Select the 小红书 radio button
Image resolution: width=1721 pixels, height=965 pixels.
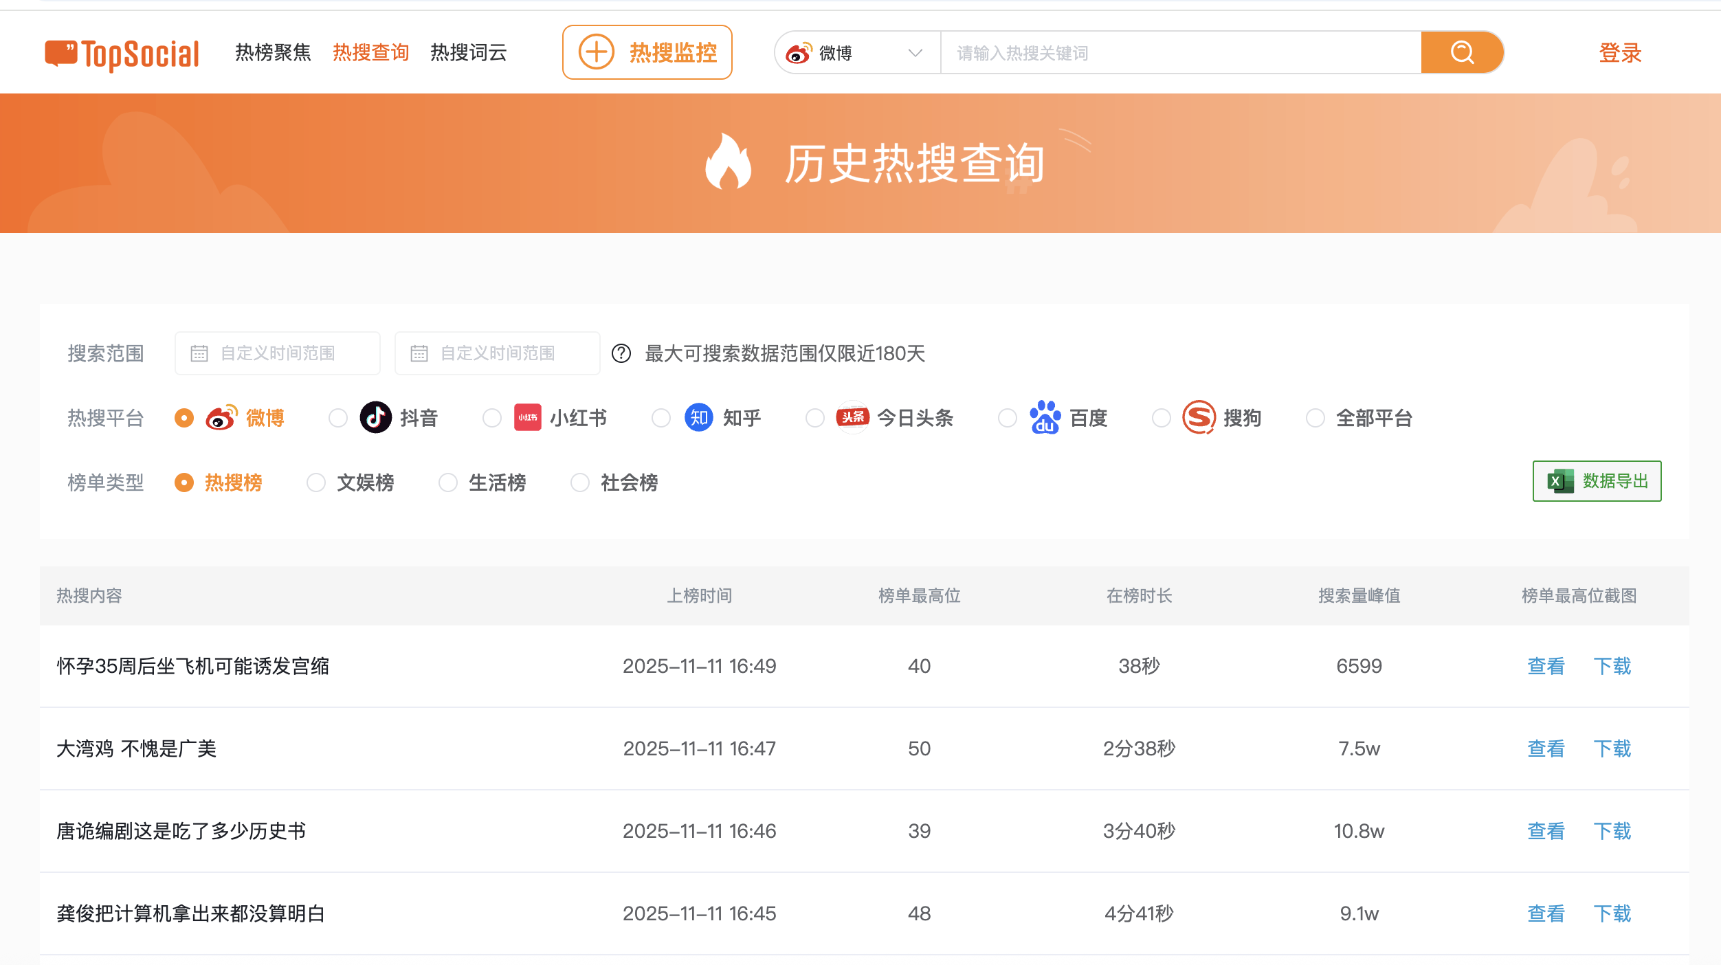pyautogui.click(x=492, y=418)
